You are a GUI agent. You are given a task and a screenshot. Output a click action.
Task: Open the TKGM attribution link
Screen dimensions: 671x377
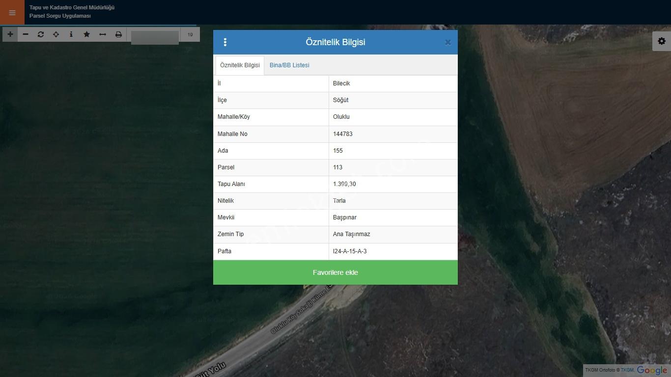(x=627, y=370)
